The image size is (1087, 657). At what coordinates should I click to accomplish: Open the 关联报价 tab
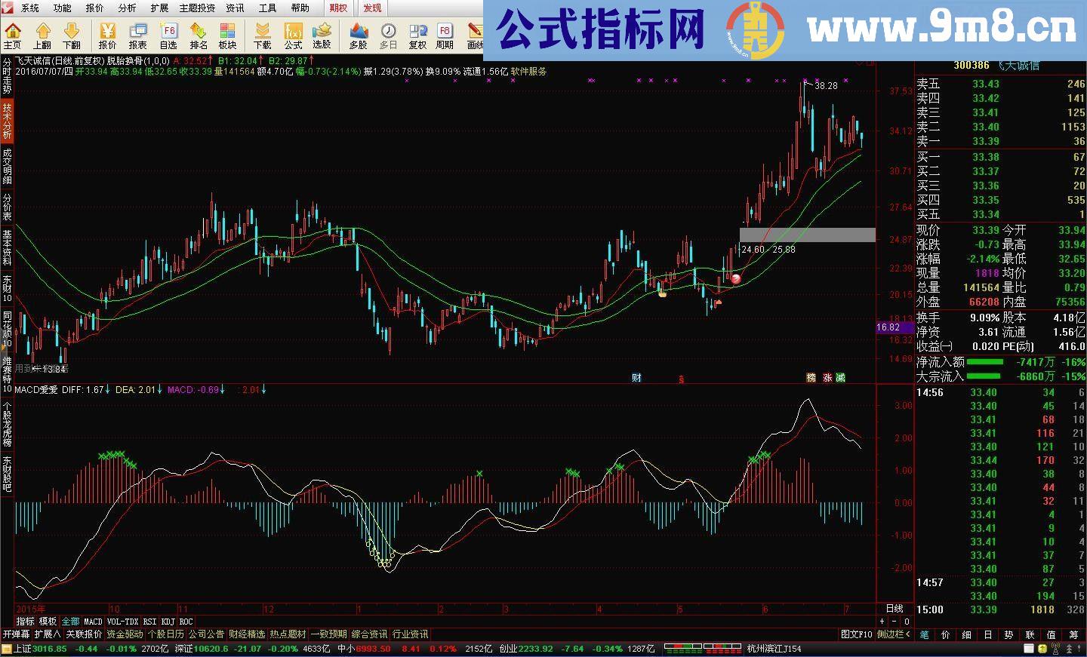pos(84,634)
